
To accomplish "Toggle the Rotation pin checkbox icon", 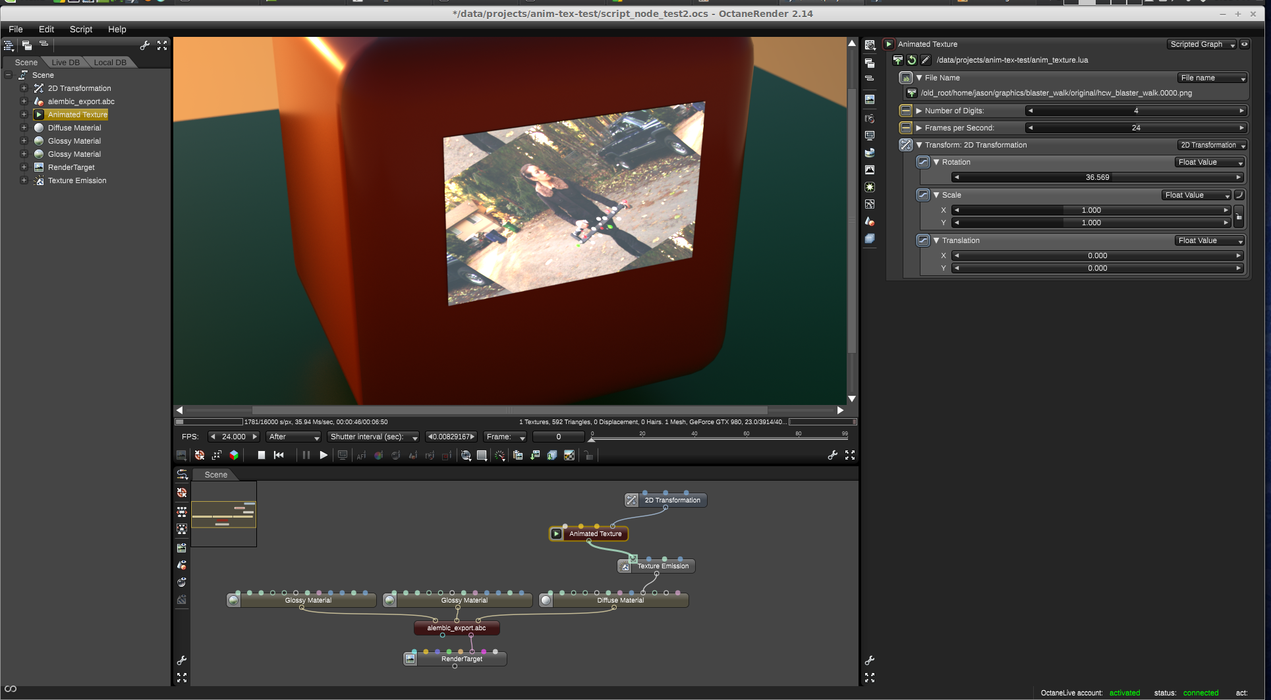I will (x=923, y=162).
